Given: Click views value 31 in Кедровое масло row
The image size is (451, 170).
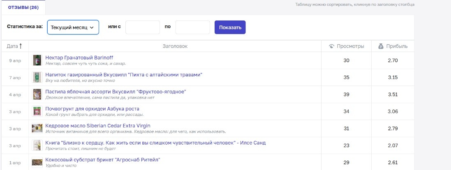Looking at the screenshot, I should point(346,129).
